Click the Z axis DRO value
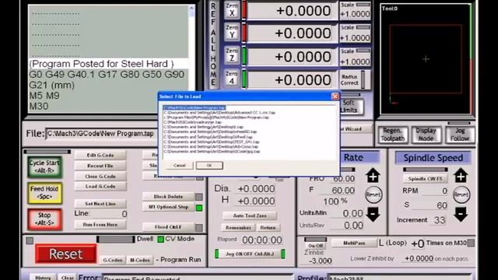Viewport: 498px width, 280px height. point(293,57)
